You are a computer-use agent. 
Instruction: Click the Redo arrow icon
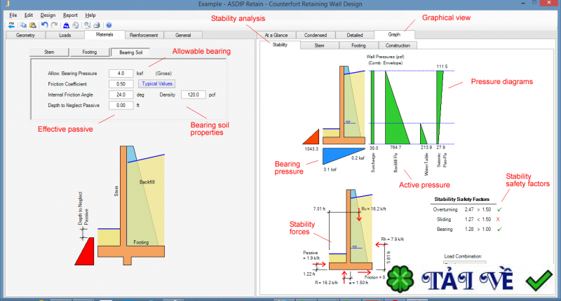(55, 25)
